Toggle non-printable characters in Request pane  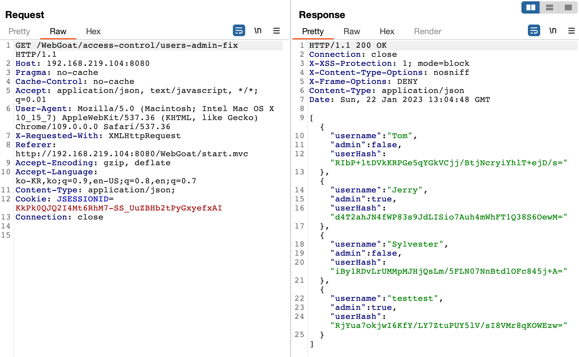tap(258, 31)
